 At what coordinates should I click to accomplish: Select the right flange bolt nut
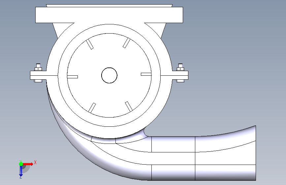pos(180,69)
